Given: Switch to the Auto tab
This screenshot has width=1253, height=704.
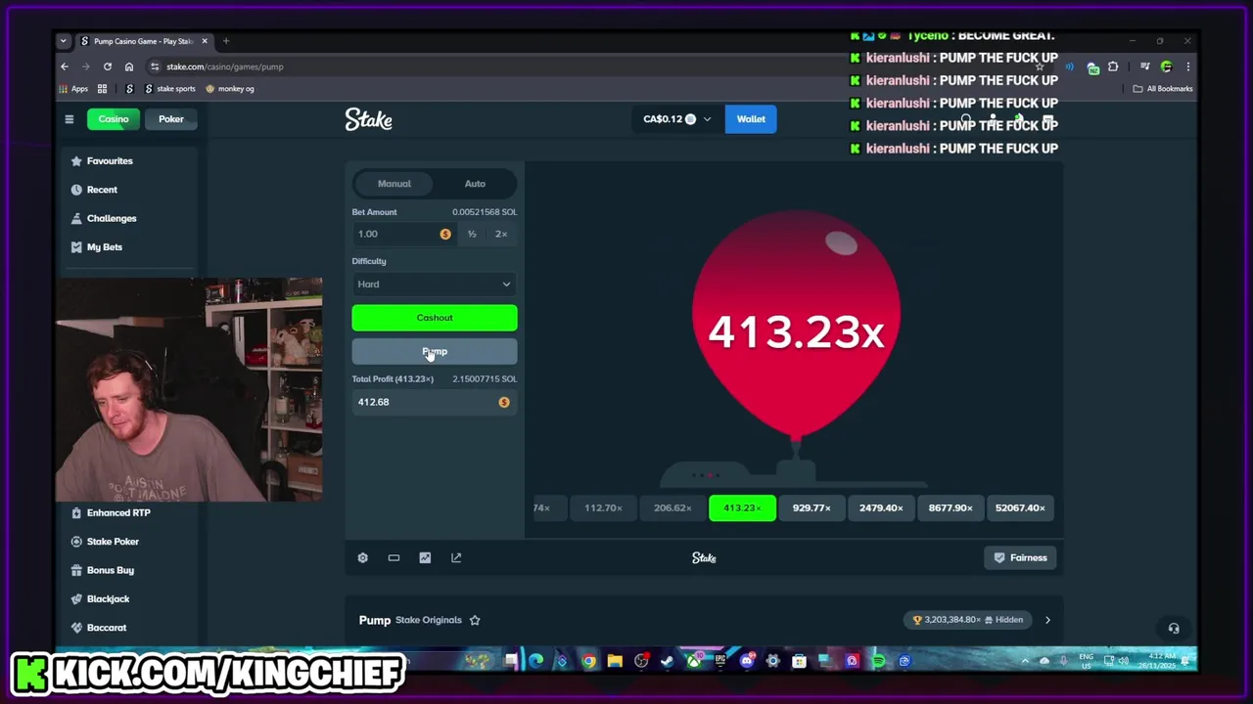Looking at the screenshot, I should click(475, 184).
